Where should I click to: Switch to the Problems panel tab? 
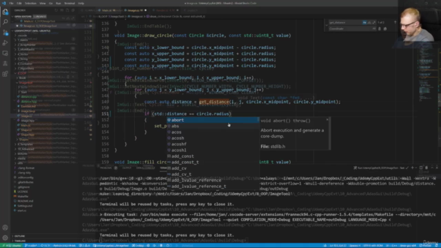pyautogui.click(x=105, y=168)
